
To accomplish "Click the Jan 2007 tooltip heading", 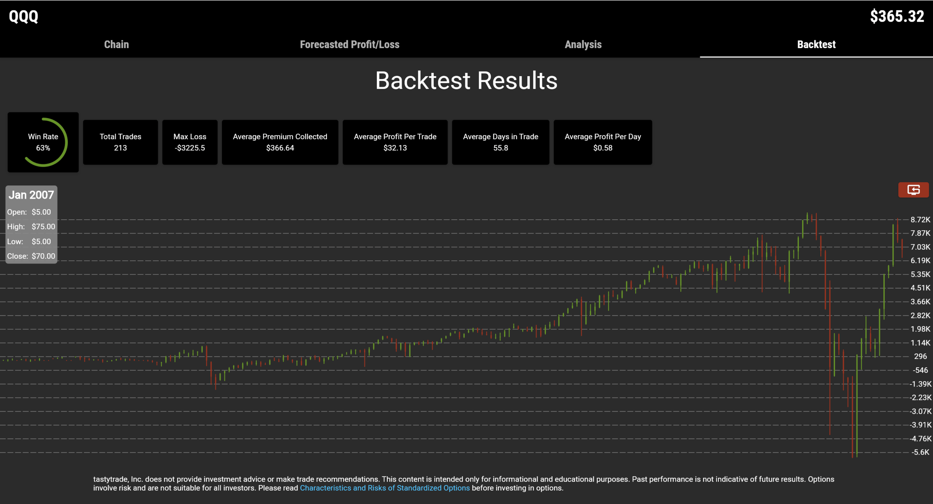I will 31,195.
